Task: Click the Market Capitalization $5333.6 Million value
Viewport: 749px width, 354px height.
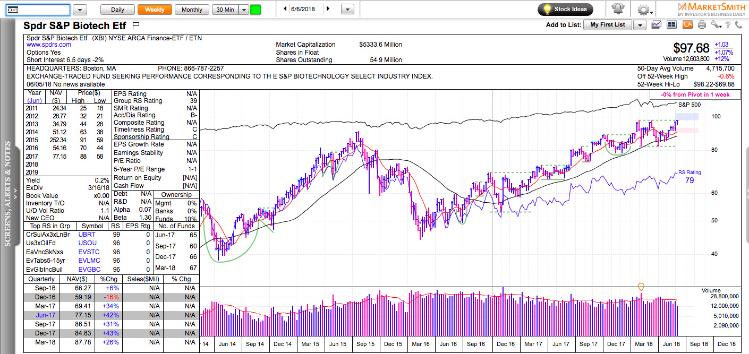Action: coord(380,45)
